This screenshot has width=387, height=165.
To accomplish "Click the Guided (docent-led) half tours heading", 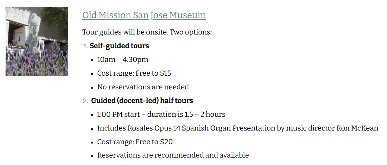I will coord(142,101).
